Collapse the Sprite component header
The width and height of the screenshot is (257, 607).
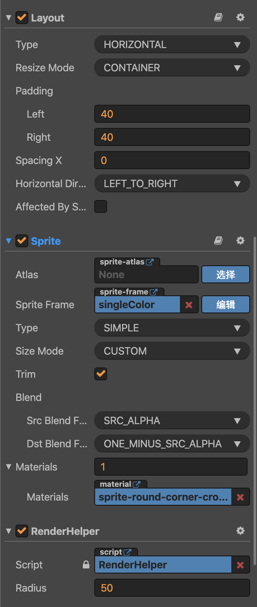tap(9, 241)
